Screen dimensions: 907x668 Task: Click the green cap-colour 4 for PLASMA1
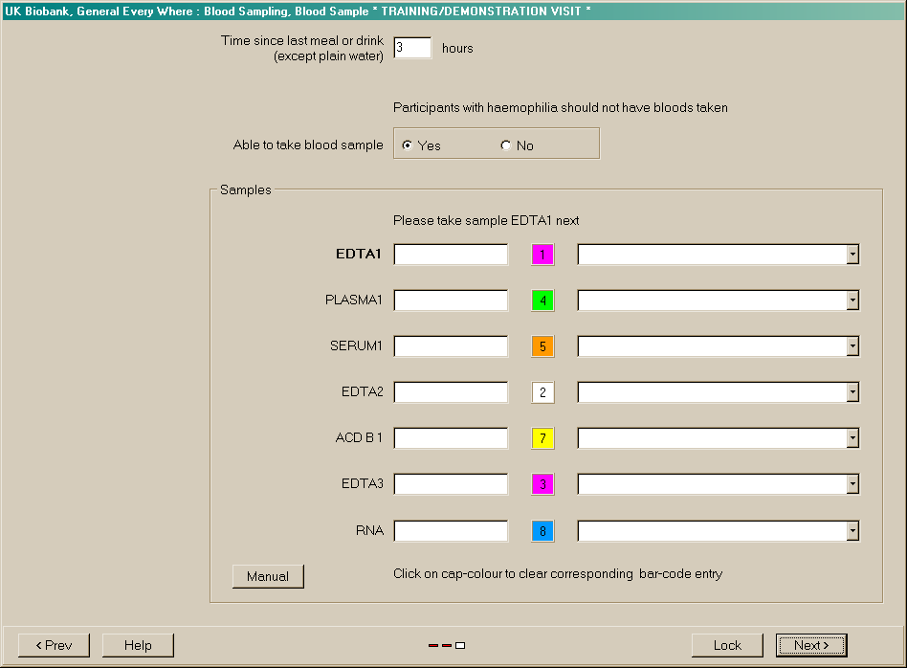tap(542, 301)
